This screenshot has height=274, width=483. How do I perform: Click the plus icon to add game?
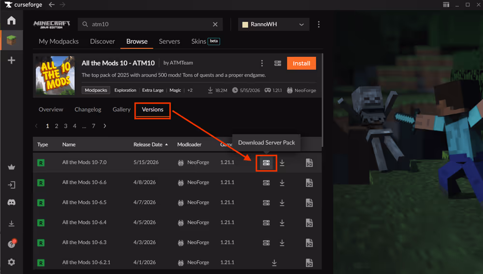(x=12, y=60)
